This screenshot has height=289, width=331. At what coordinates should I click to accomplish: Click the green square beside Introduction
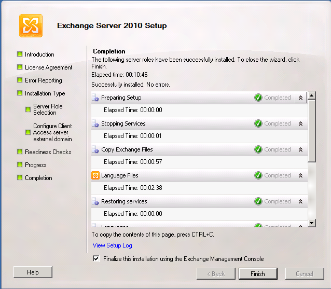pos(20,54)
